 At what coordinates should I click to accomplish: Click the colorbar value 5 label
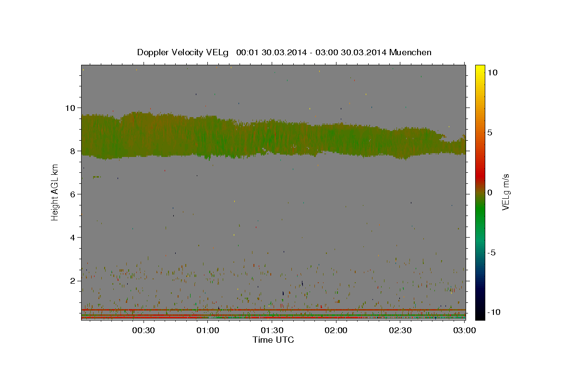(490, 132)
